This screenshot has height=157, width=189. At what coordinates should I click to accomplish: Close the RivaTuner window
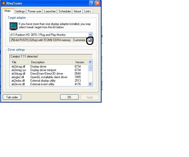click(x=98, y=3)
